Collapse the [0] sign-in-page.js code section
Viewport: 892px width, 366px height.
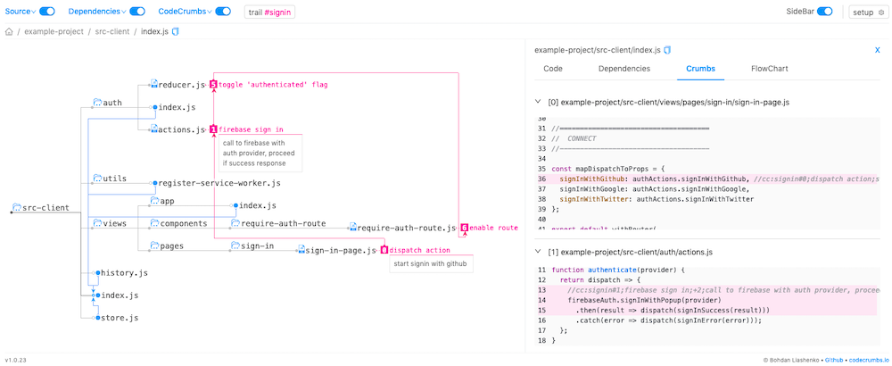coord(538,103)
